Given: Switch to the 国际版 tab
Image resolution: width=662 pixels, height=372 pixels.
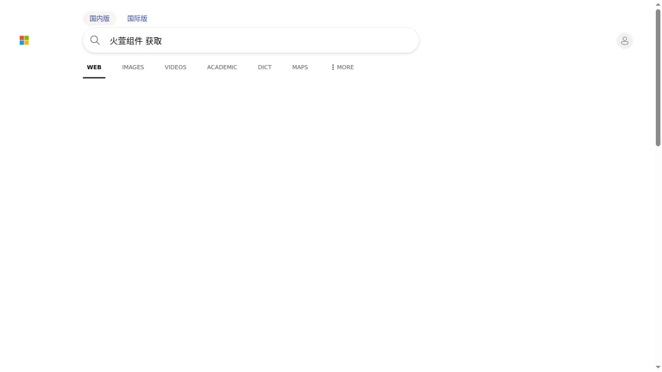Looking at the screenshot, I should [138, 19].
